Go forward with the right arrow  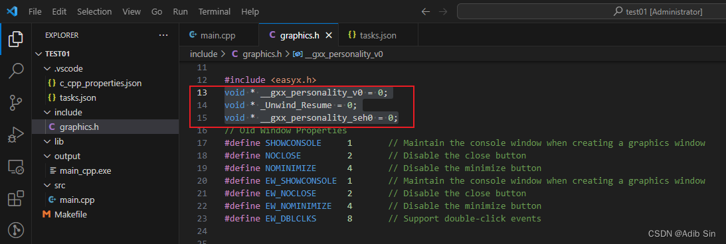point(443,11)
